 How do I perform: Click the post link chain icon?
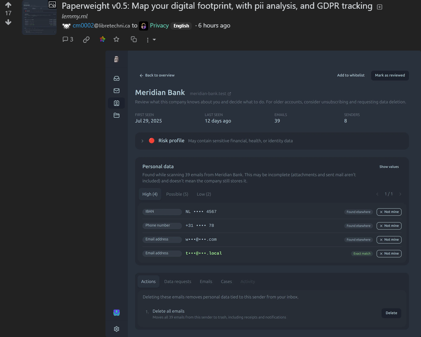(x=86, y=40)
